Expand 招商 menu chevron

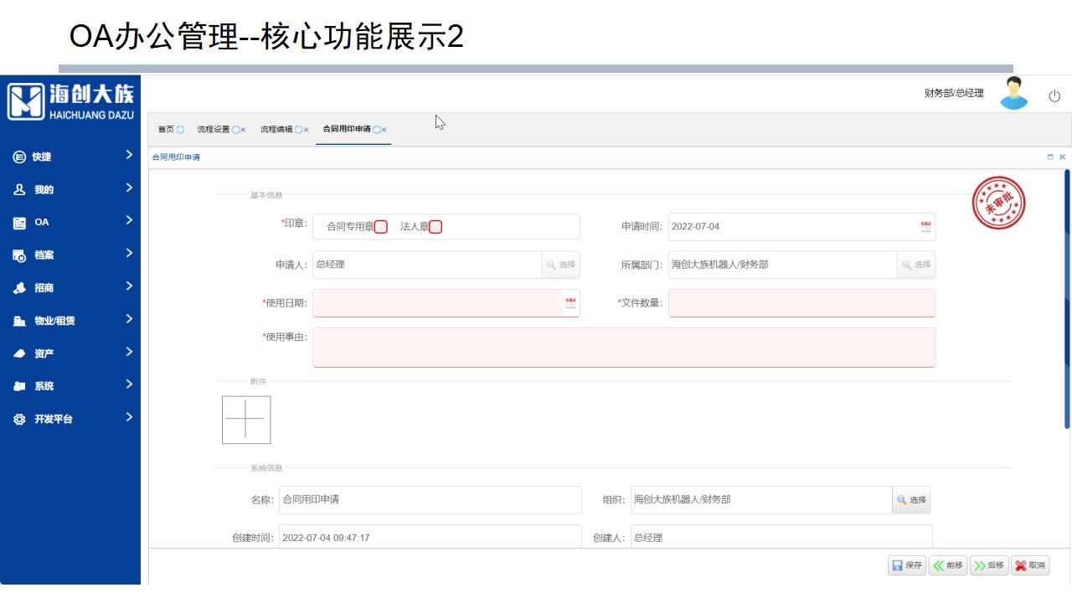pyautogui.click(x=129, y=286)
